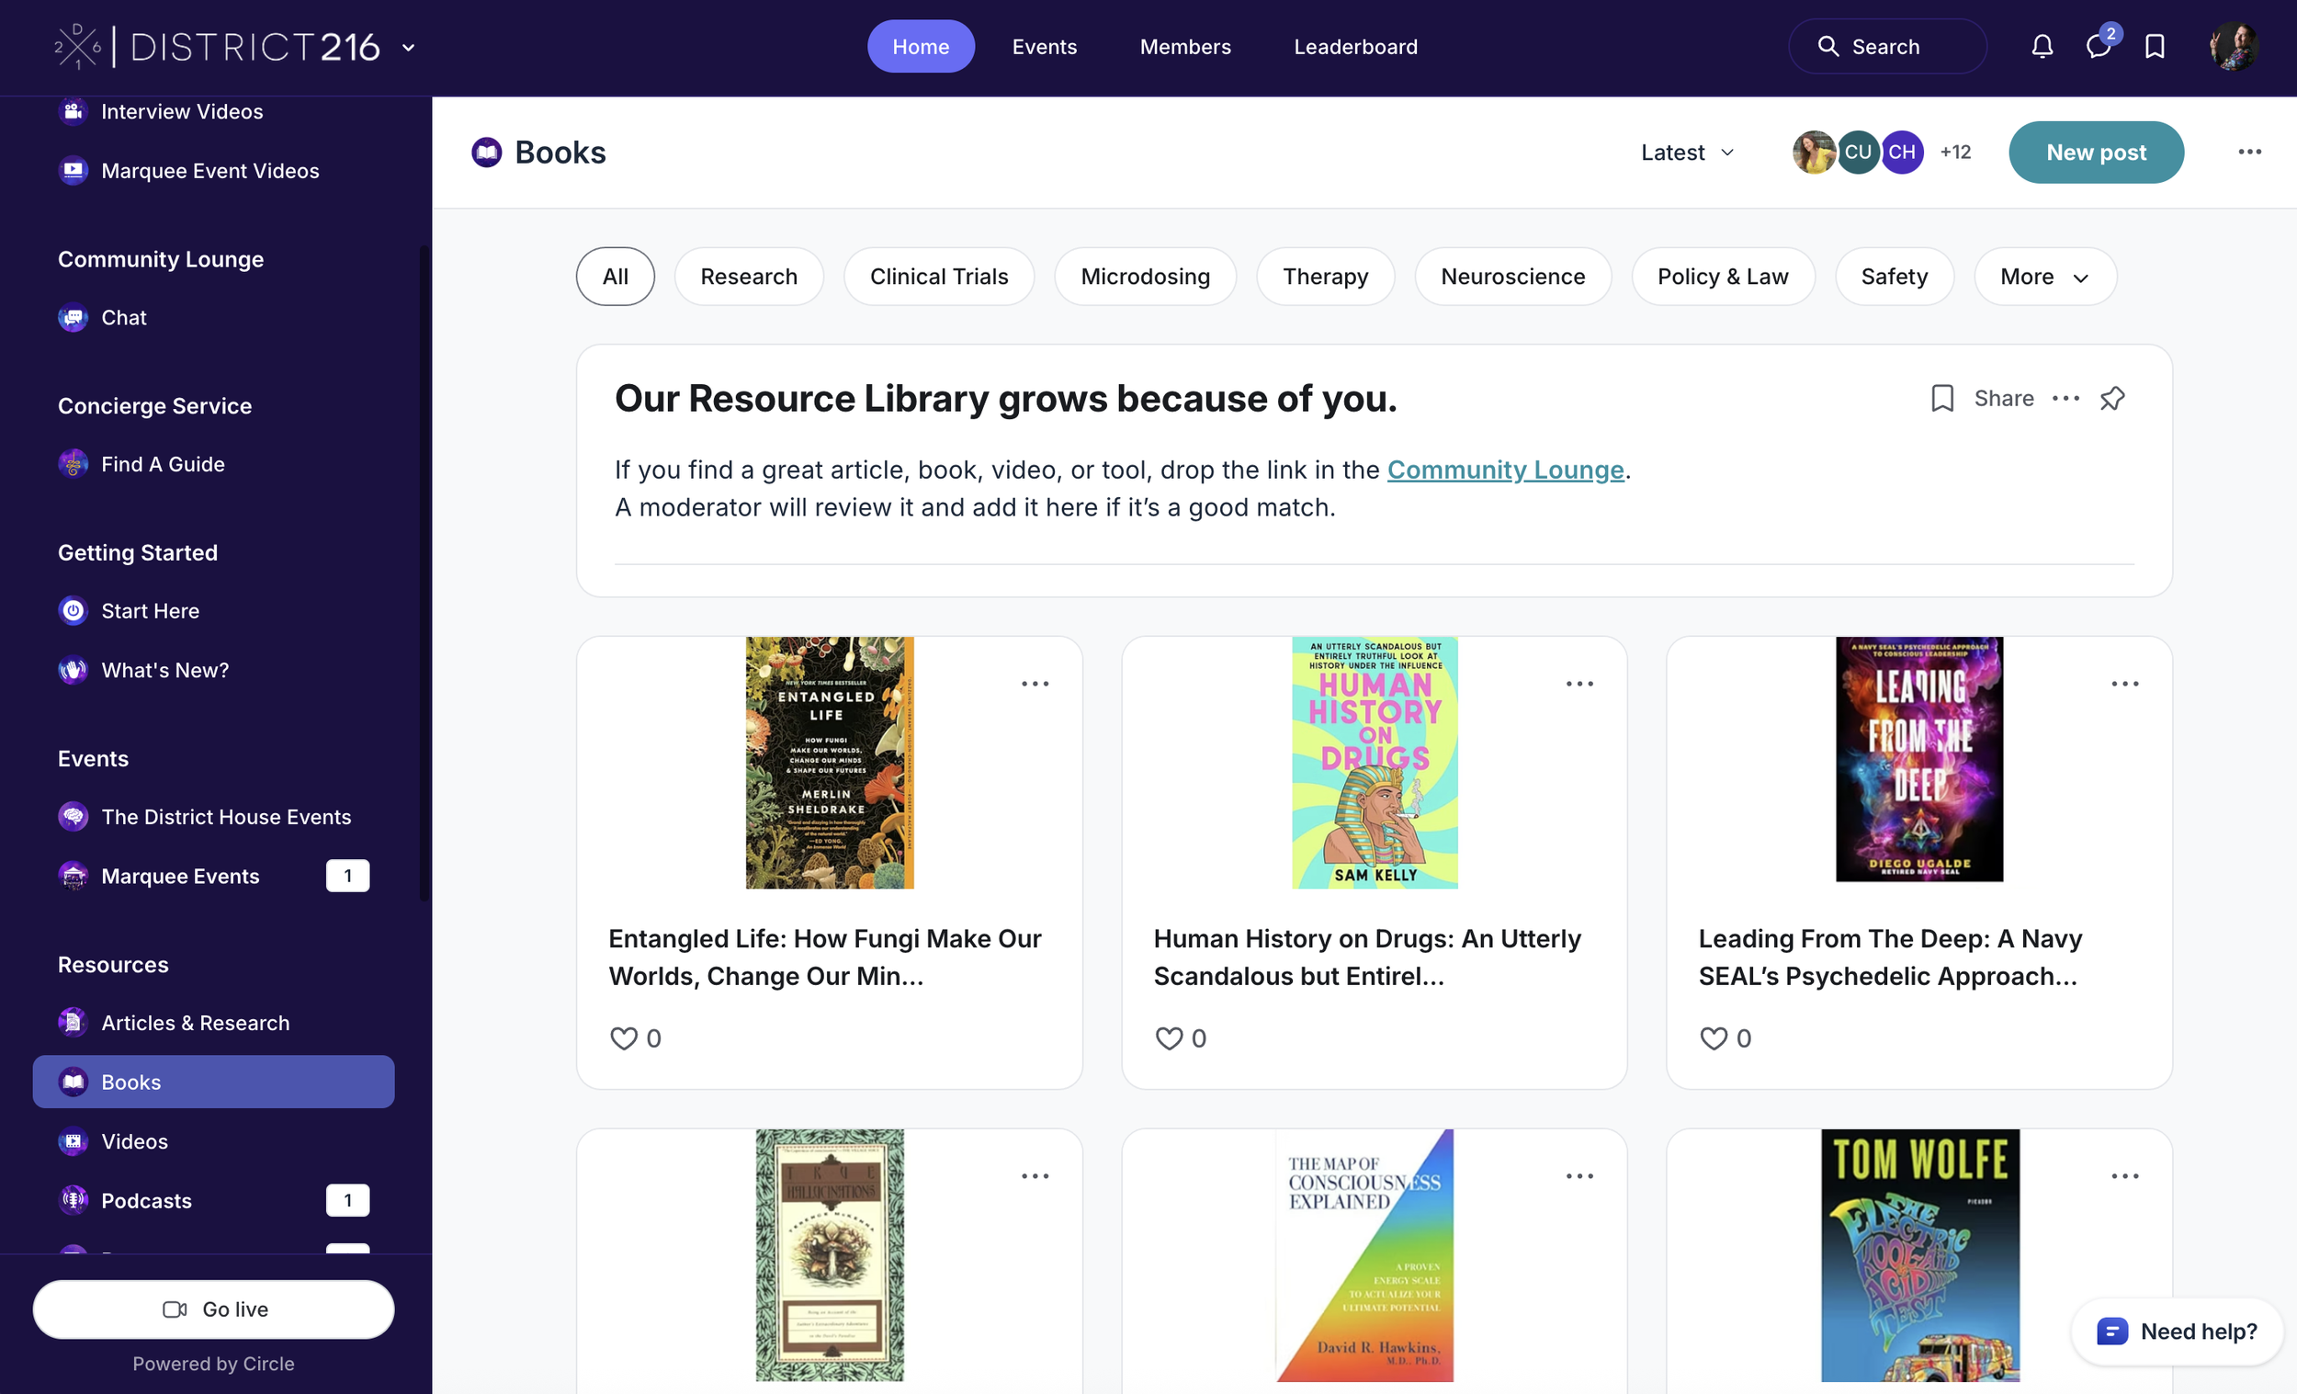Start a live stream with Go live
The height and width of the screenshot is (1394, 2297).
point(213,1309)
